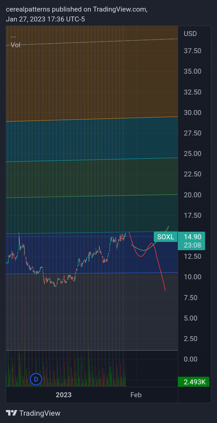Click the SOXL symbol price tag

pos(165,237)
